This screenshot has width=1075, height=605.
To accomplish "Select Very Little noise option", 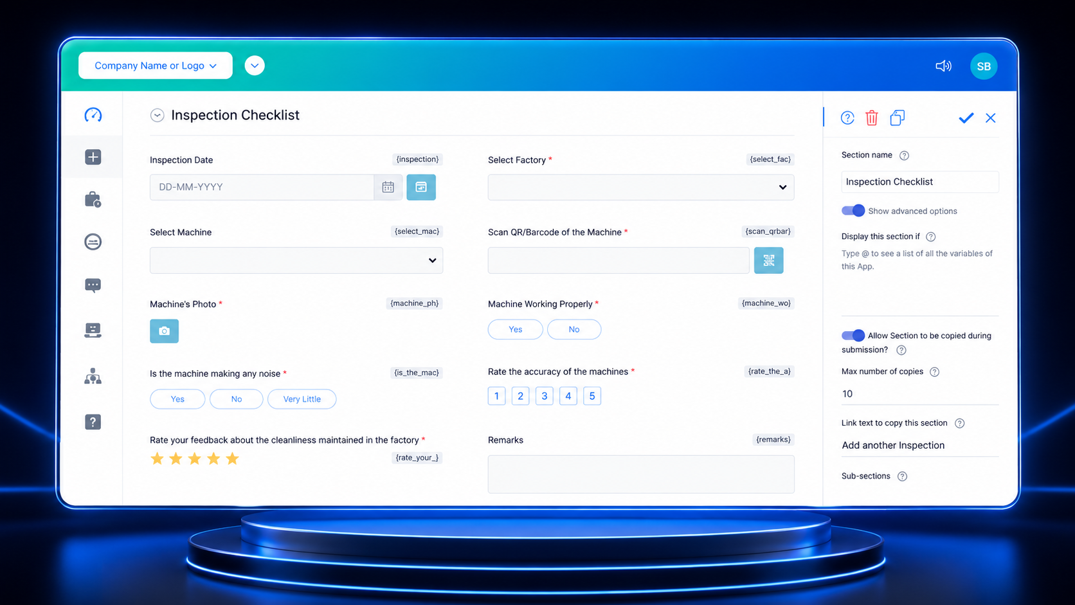I will [x=302, y=399].
